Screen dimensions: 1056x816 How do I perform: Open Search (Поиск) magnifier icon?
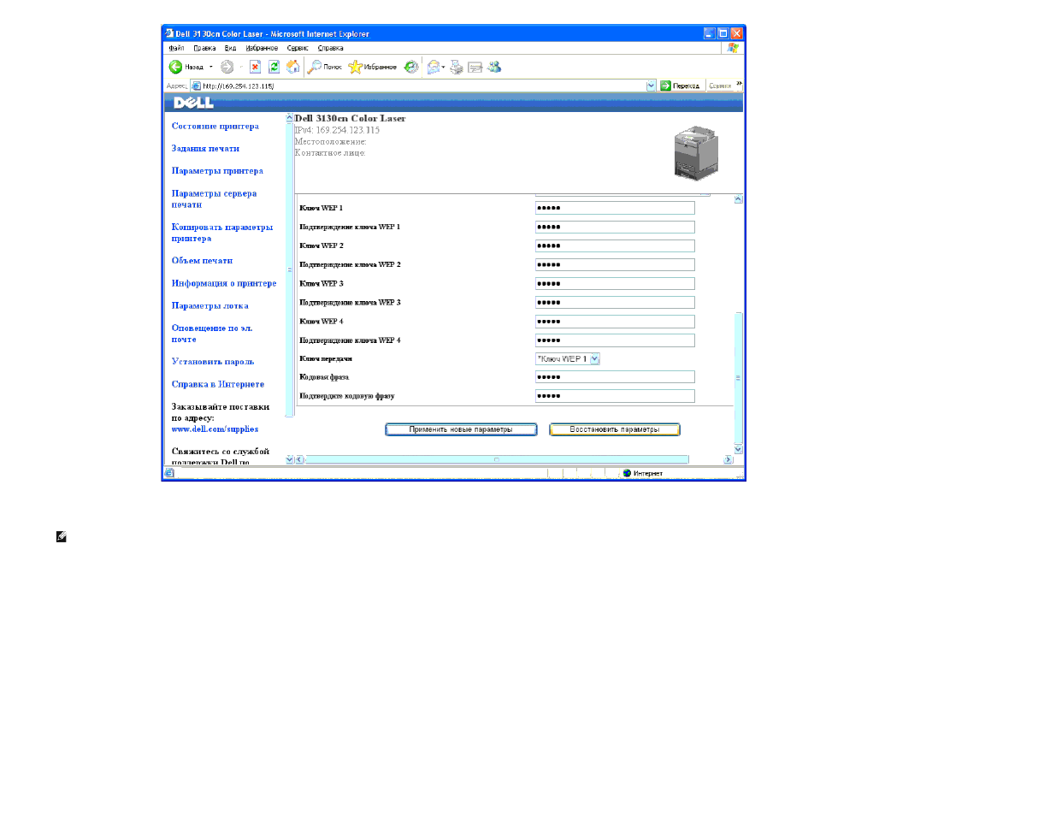coord(315,67)
